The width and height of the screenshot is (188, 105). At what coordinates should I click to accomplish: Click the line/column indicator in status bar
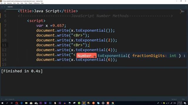[x=10, y=99]
